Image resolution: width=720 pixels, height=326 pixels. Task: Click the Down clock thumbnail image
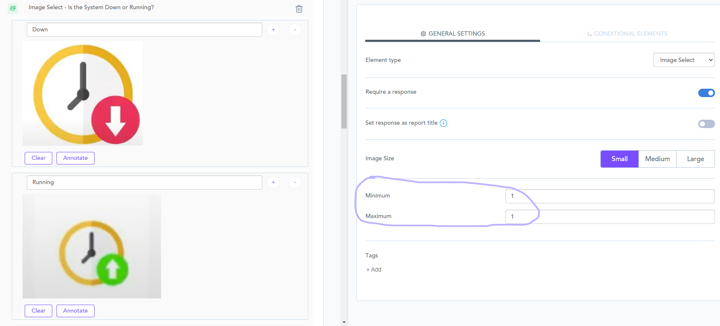tap(83, 93)
